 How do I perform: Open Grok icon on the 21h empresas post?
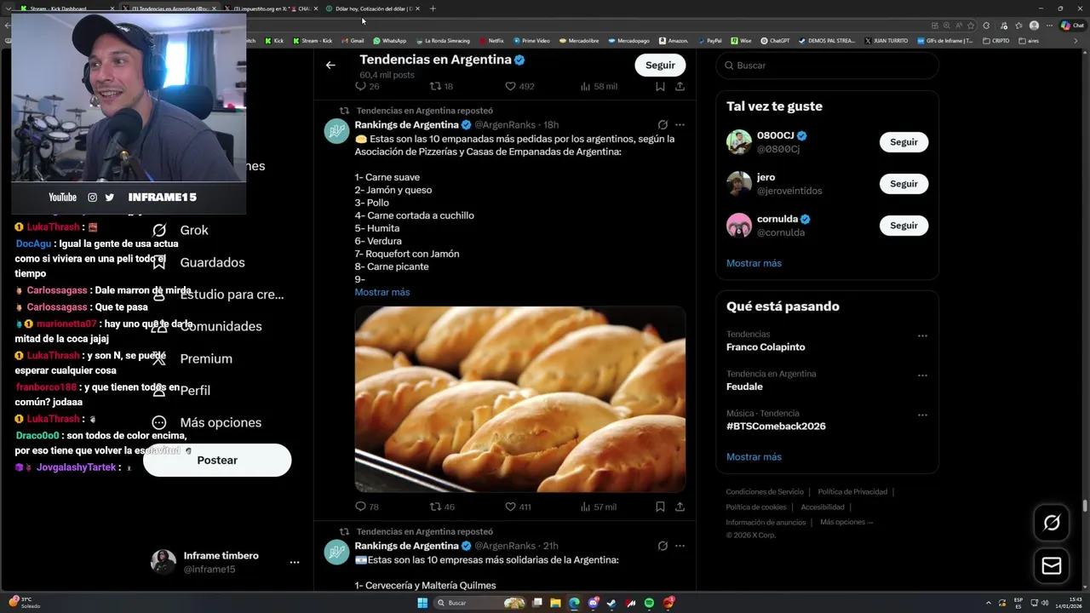click(663, 546)
